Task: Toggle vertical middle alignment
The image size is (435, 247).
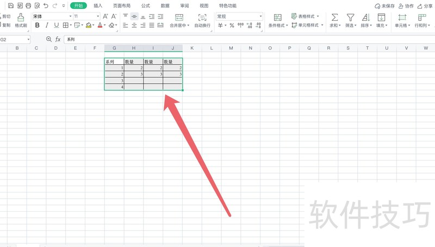Action: click(134, 16)
